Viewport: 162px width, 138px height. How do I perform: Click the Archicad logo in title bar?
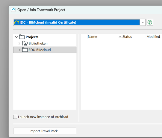click(13, 10)
